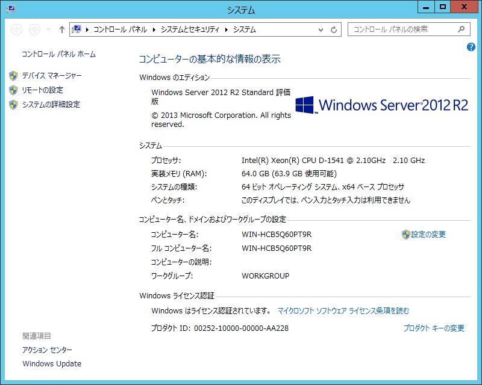Click the Forward navigation arrow

[34, 29]
